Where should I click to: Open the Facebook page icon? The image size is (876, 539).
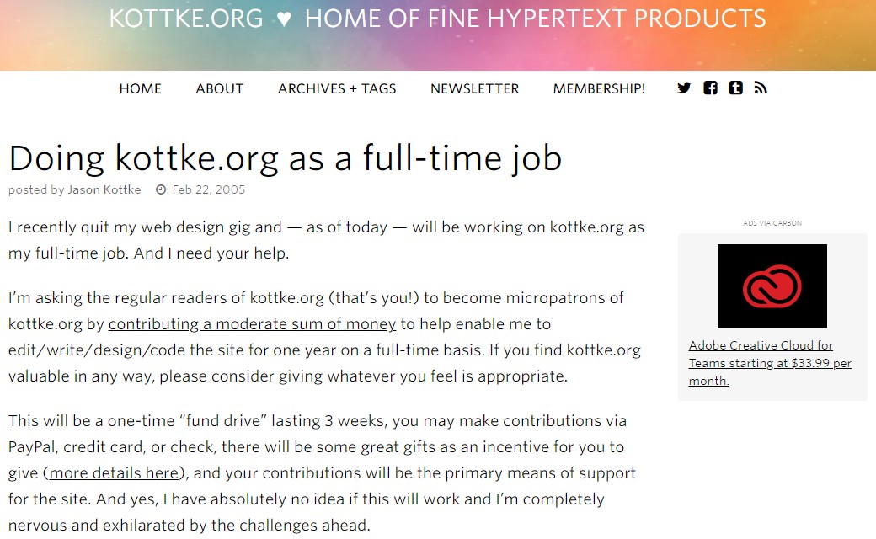tap(710, 88)
